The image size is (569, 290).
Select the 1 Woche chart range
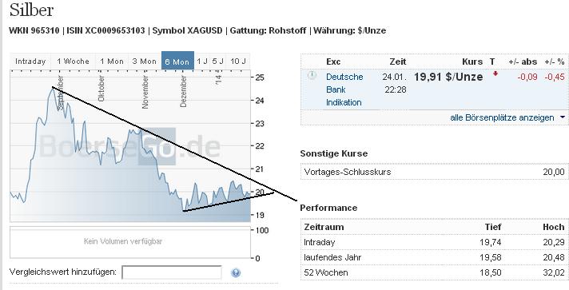73,62
